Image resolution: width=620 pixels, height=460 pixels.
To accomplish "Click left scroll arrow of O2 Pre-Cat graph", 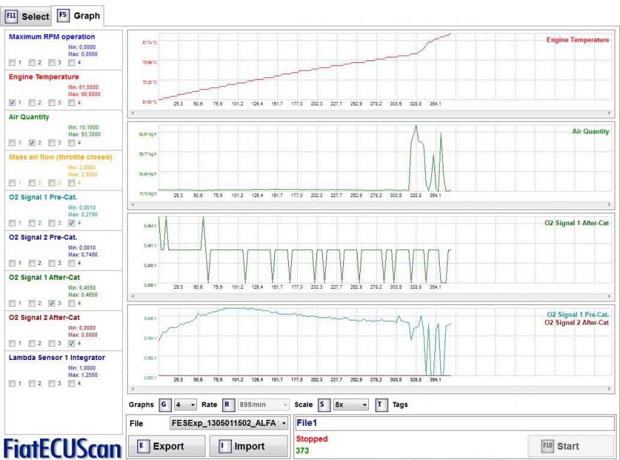I will click(132, 389).
